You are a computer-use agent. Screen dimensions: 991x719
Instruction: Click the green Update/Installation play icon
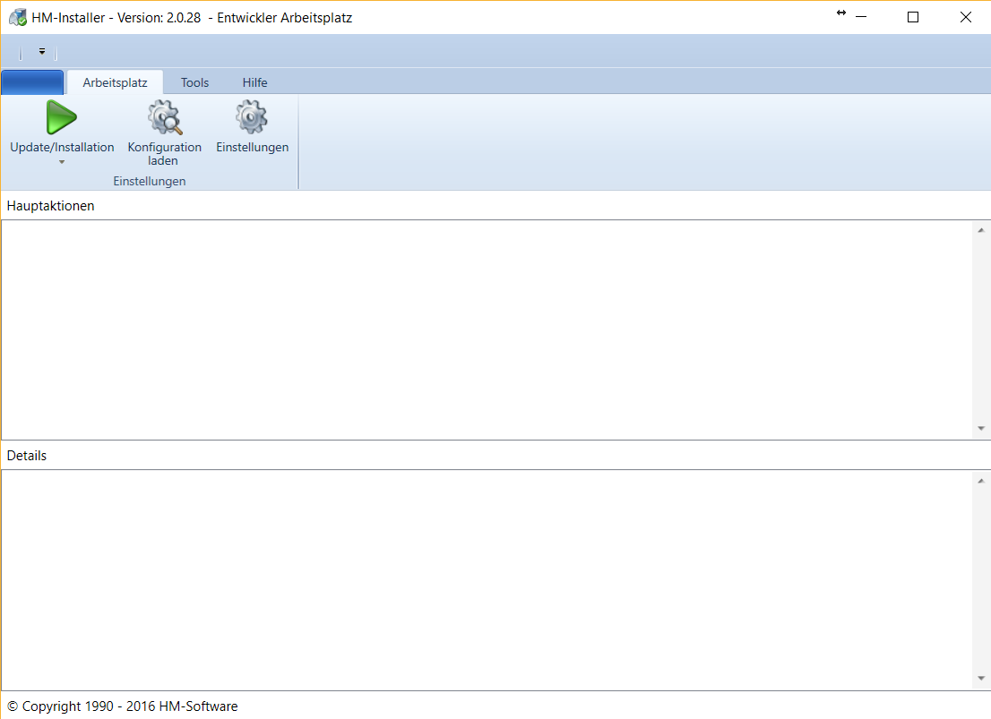62,118
